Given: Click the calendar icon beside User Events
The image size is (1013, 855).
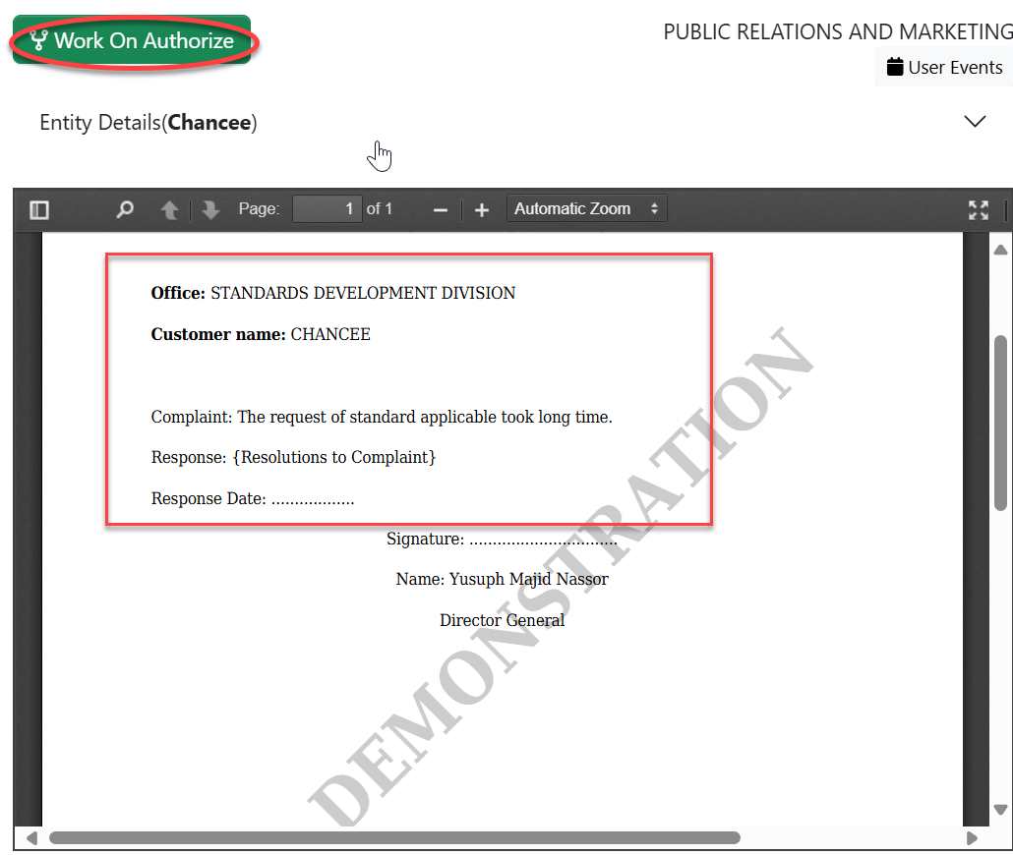Looking at the screenshot, I should point(895,67).
